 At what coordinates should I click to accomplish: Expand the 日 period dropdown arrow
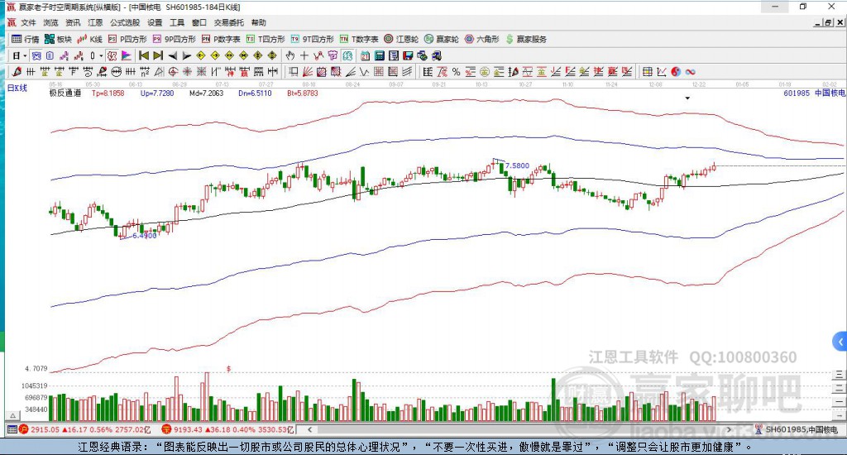(x=25, y=55)
